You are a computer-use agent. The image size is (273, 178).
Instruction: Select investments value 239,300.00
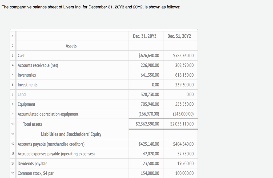184,85
